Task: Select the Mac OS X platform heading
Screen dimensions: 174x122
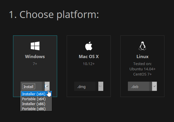Action: point(89,57)
